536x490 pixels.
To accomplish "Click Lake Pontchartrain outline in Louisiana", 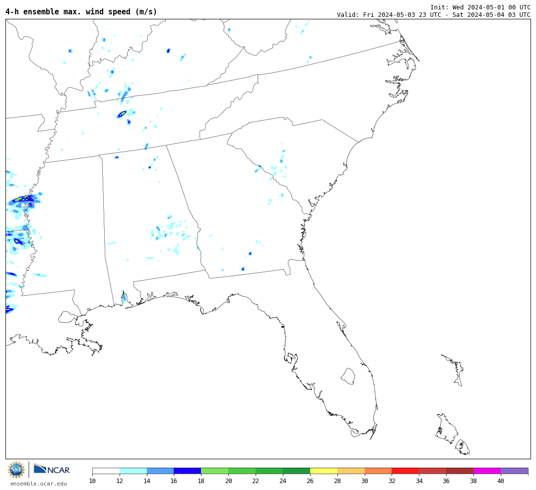I will (68, 317).
